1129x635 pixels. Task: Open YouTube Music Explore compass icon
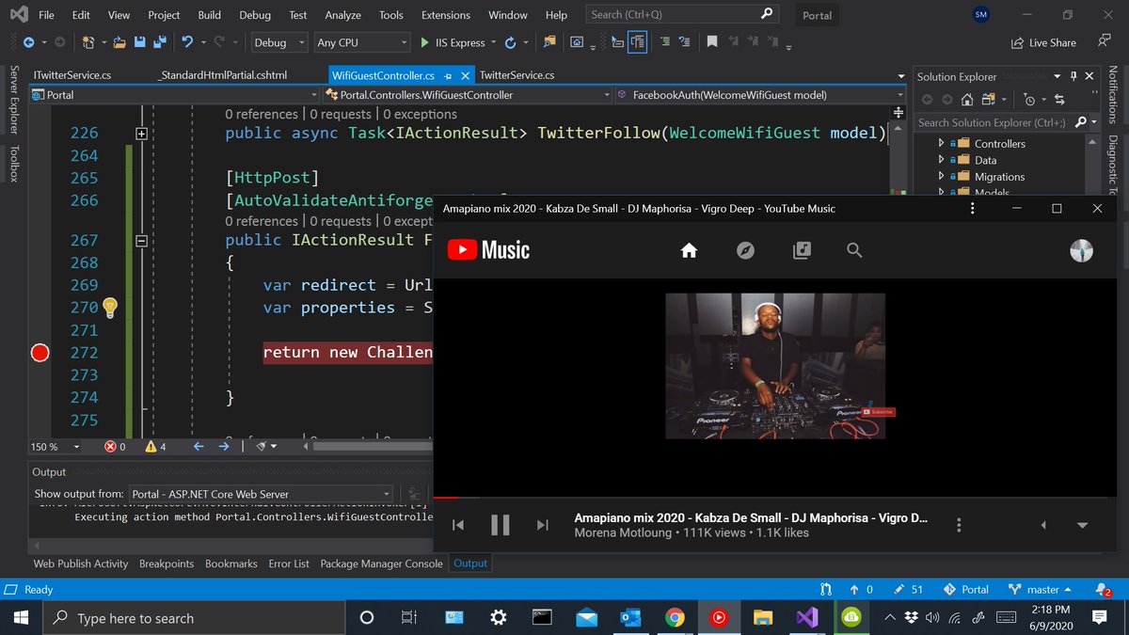click(745, 250)
